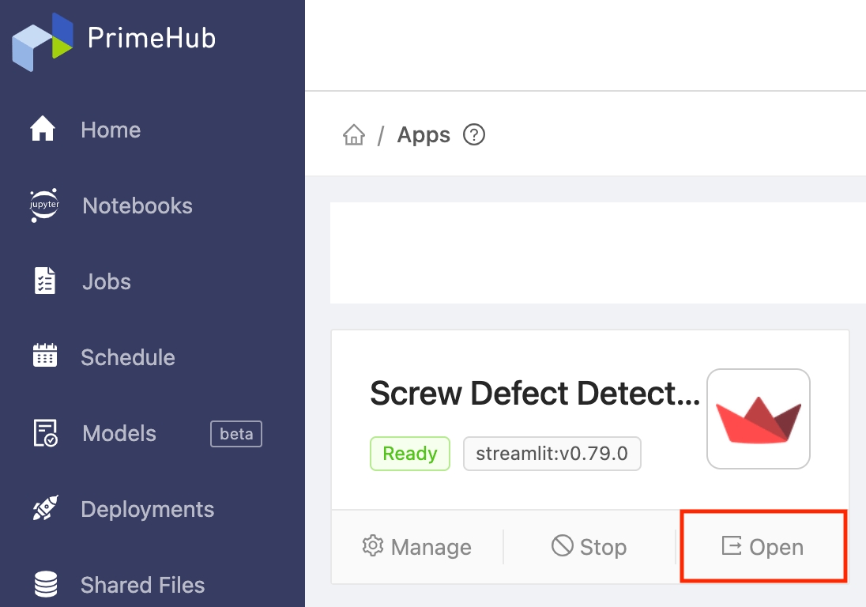Open the Screw Defect Detect app
This screenshot has height=607, width=866.
point(762,547)
